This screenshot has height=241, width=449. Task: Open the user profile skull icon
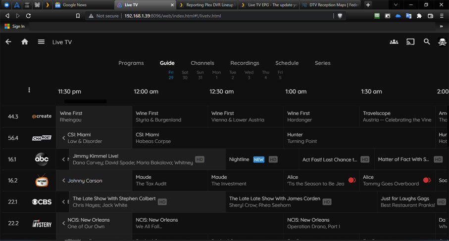pyautogui.click(x=442, y=42)
